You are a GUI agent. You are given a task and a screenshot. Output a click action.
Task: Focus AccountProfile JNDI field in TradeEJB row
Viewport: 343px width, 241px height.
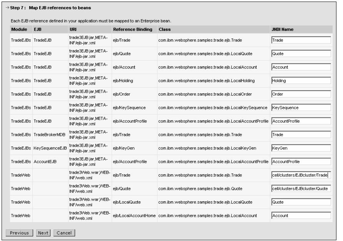(301, 121)
